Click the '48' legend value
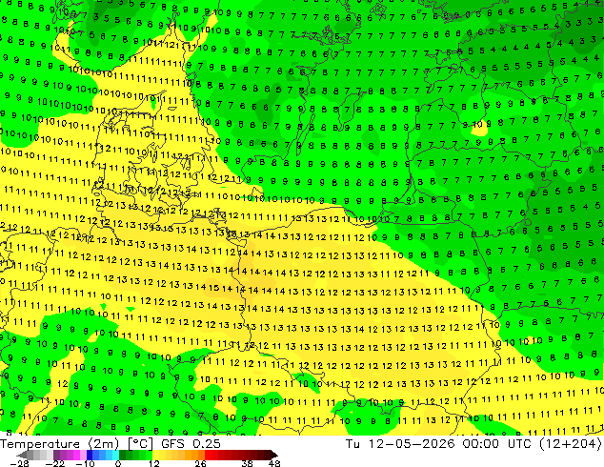The image size is (604, 467). (x=274, y=463)
